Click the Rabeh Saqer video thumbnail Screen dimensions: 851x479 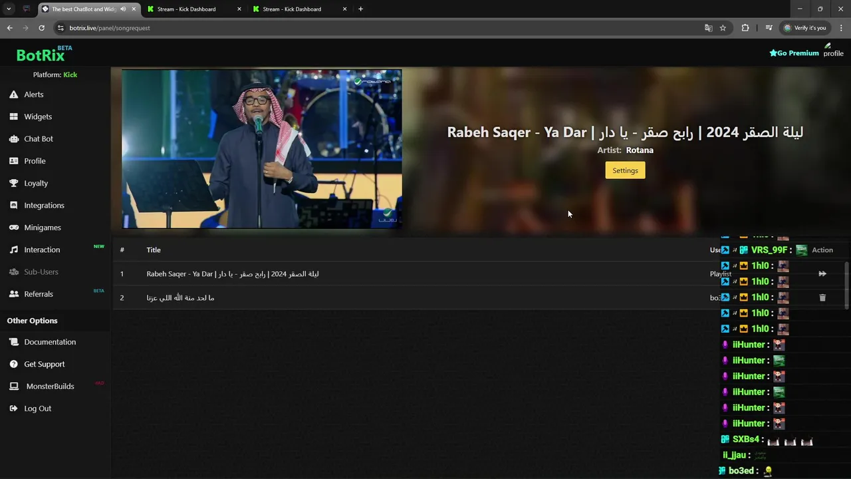coord(262,149)
